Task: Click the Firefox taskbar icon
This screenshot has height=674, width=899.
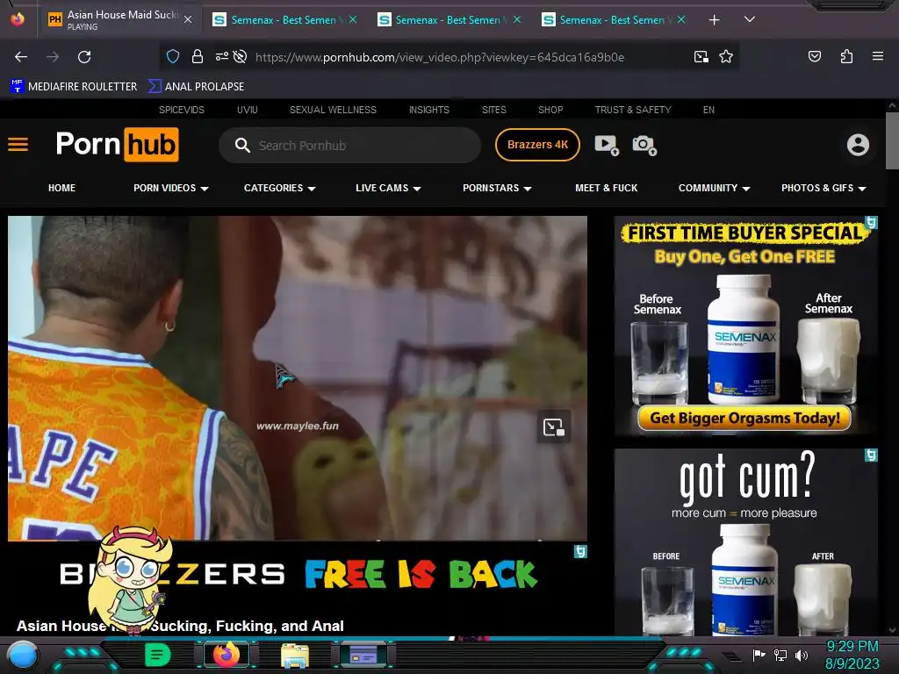Action: click(x=226, y=655)
